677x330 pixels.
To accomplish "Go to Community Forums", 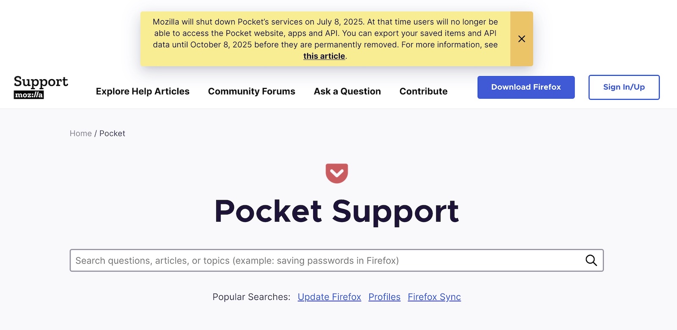I will click(x=251, y=91).
